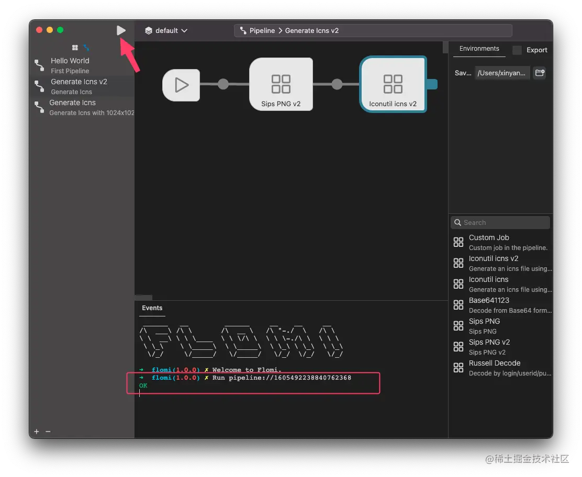Select Sips PNG job in list
582x477 pixels.
pyautogui.click(x=501, y=326)
